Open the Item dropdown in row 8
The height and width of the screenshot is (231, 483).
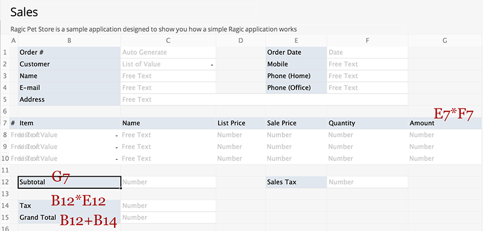117,136
